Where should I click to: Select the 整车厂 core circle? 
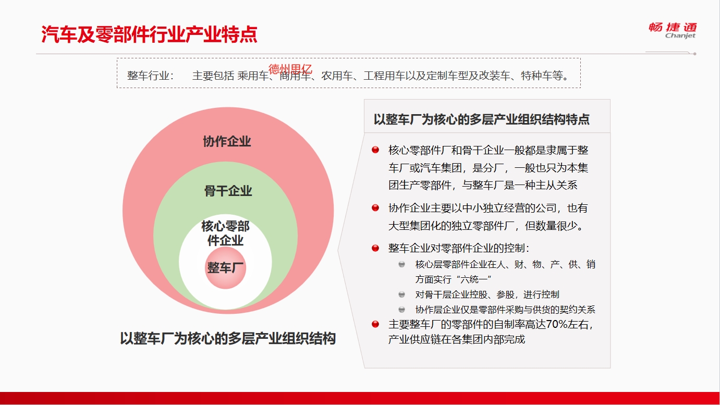click(225, 268)
